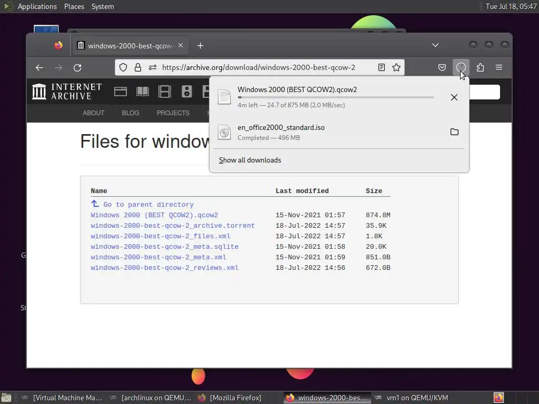Click the clock Tue Jul 18, 05:47

pyautogui.click(x=511, y=6)
